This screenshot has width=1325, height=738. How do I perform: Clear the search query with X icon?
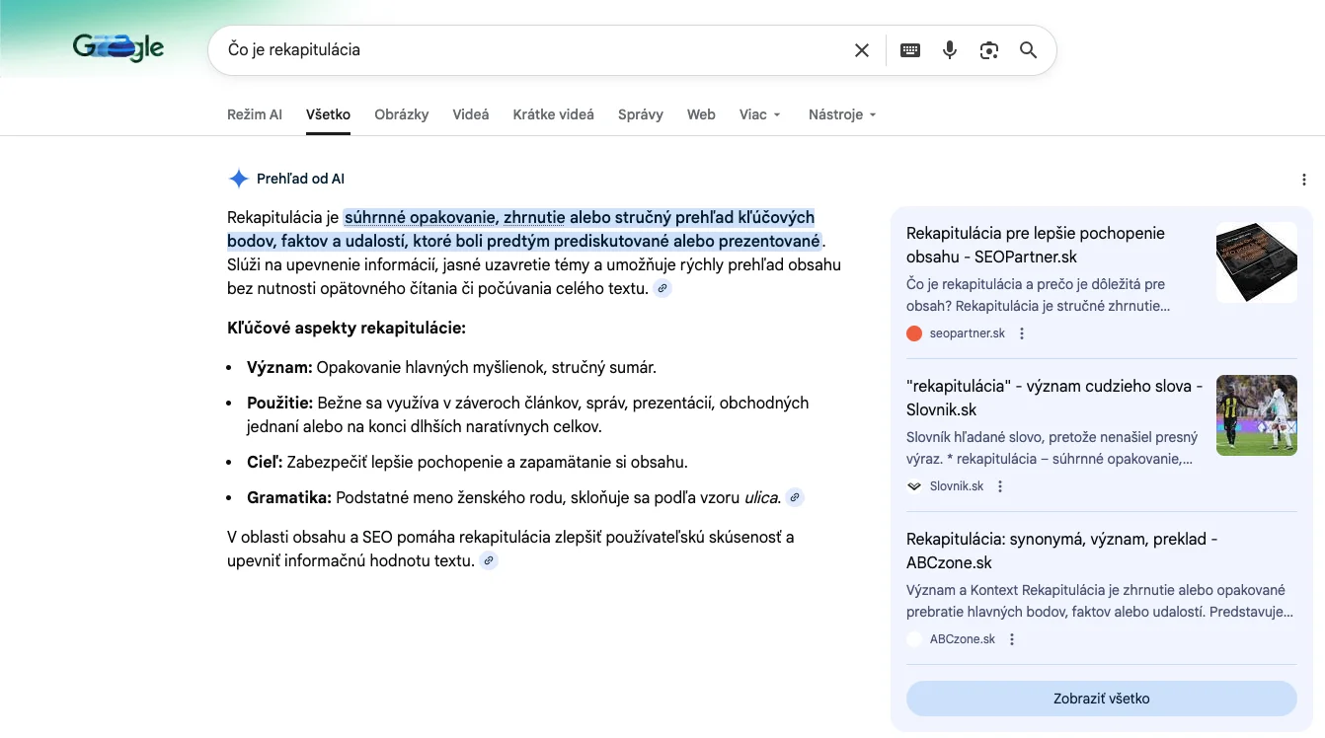tap(862, 50)
